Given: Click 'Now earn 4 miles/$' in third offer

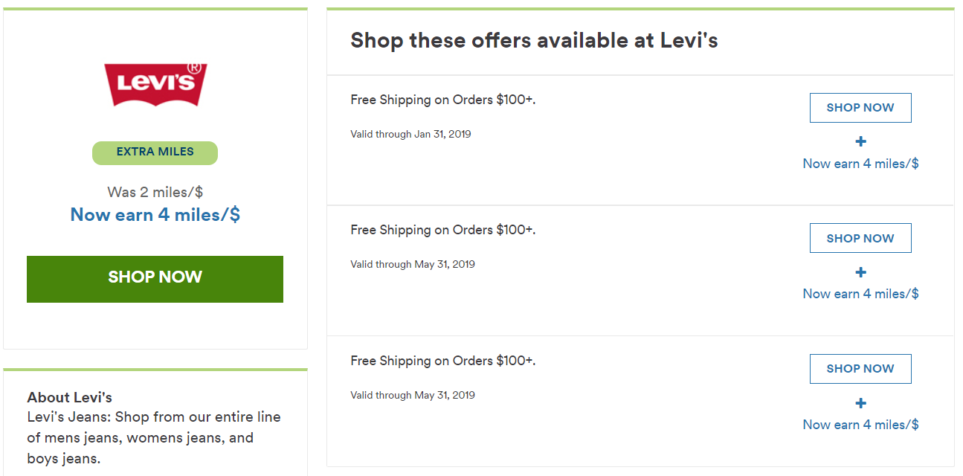Looking at the screenshot, I should [x=860, y=425].
